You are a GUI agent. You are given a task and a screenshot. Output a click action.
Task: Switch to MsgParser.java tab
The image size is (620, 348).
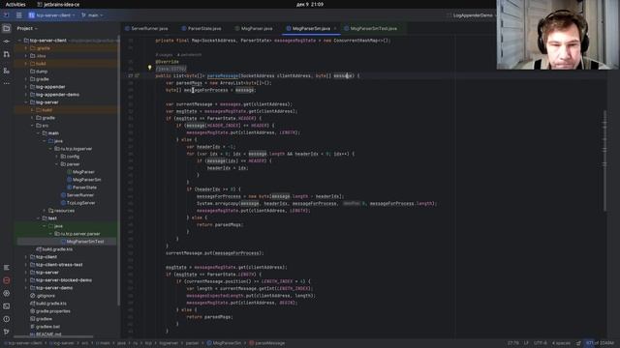tap(254, 28)
